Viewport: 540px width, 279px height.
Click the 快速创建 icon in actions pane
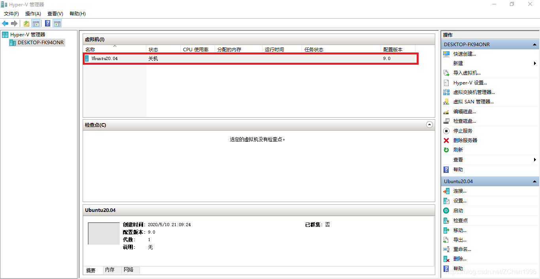coord(446,54)
